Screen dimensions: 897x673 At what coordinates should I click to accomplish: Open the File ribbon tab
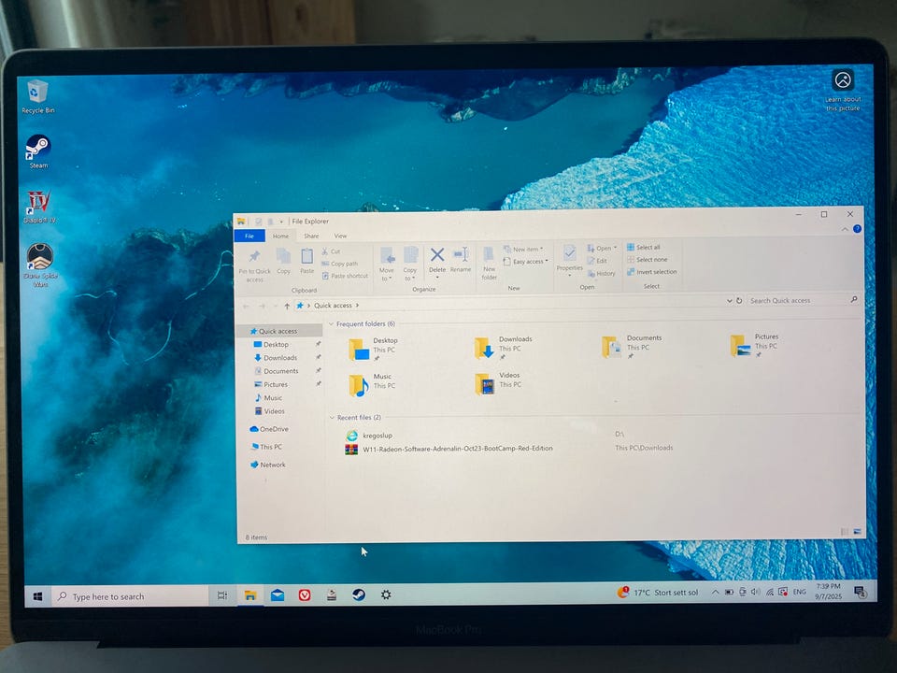click(249, 236)
